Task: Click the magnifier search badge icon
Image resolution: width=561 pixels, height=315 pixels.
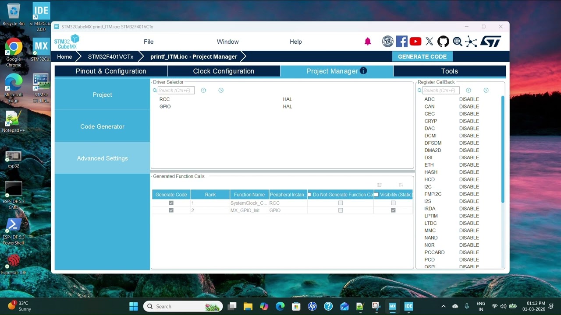Action: 458,42
